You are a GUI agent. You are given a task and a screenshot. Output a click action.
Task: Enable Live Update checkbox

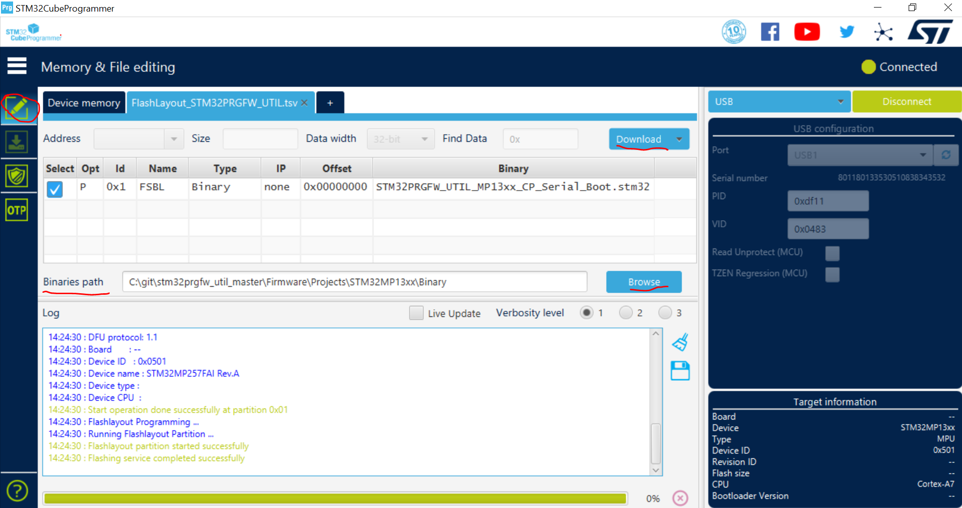416,313
